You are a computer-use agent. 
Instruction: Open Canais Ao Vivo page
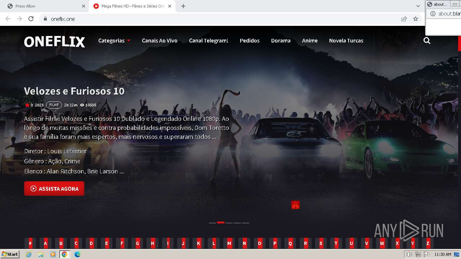click(x=160, y=41)
